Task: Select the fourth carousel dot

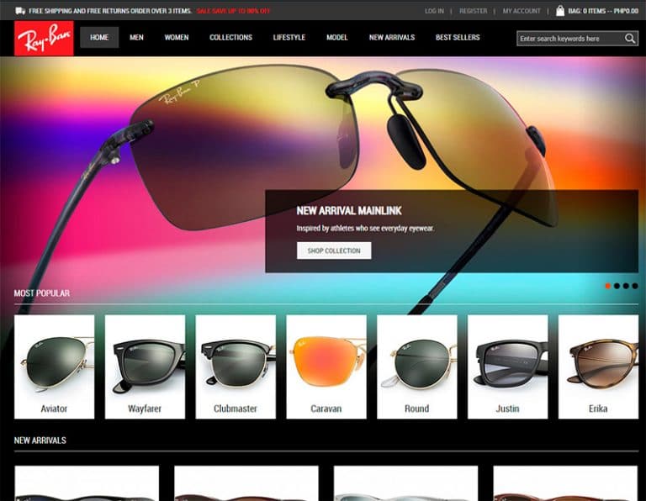Action: pos(635,286)
